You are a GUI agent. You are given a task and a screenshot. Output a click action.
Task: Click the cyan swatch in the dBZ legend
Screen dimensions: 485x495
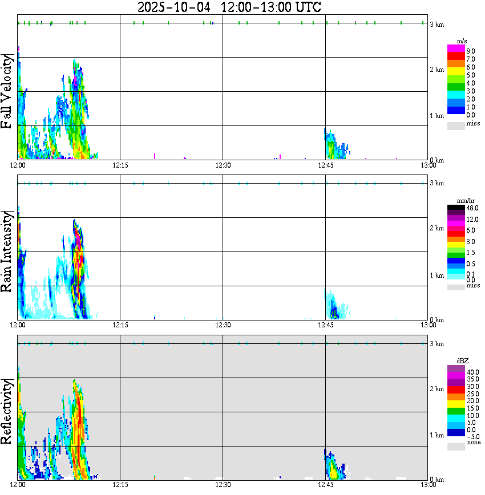[x=456, y=418]
